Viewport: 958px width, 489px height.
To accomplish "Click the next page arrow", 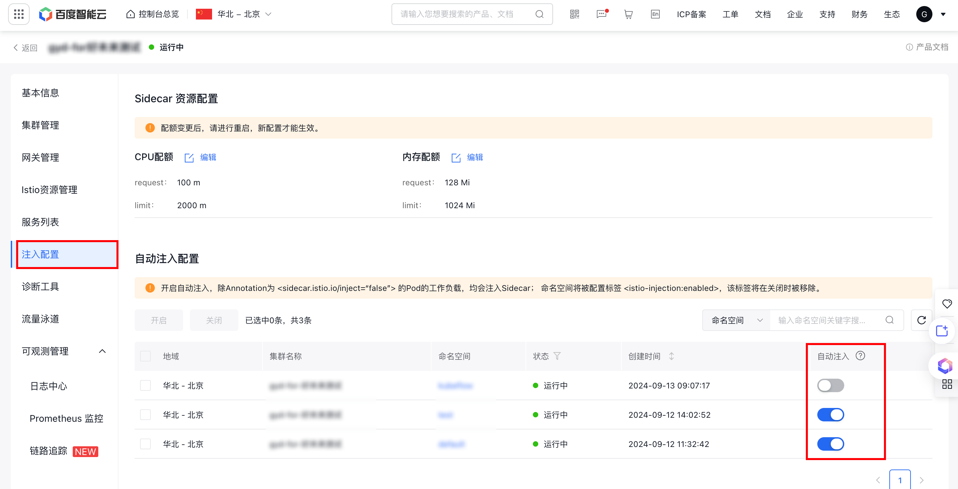I will (922, 480).
